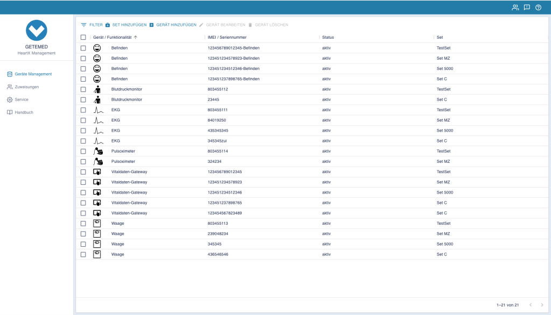
Task: Open Zuweisungen in the sidebar
Action: pos(26,87)
